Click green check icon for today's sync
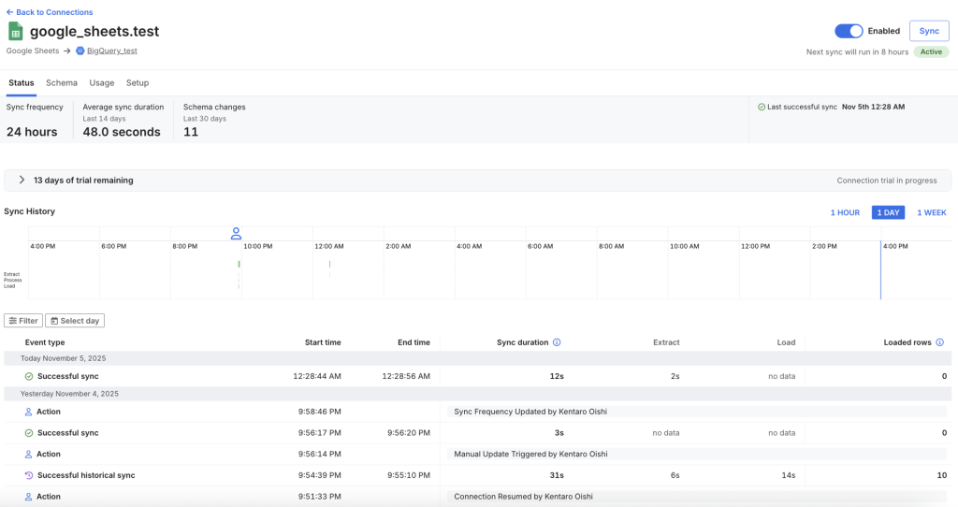958x507 pixels. click(28, 376)
